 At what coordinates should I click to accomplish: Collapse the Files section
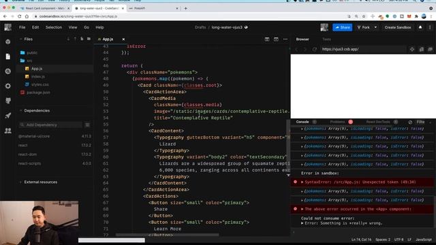[20, 39]
